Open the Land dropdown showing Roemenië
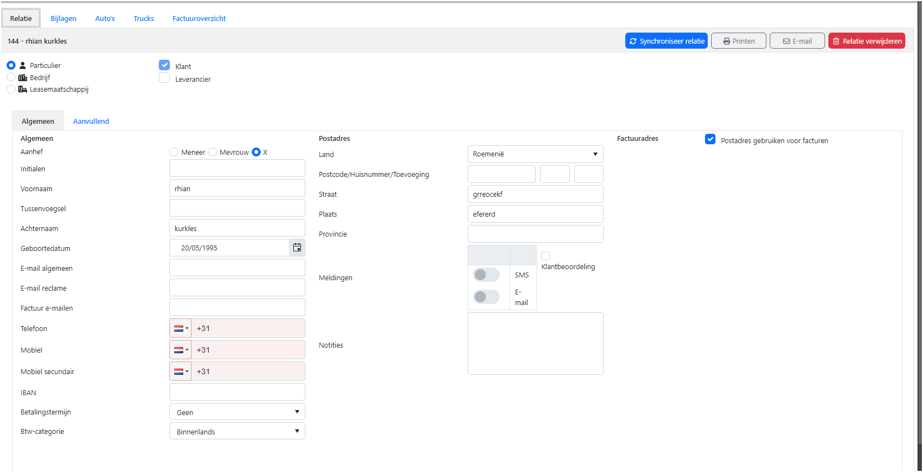The height and width of the screenshot is (472, 923). [x=535, y=154]
